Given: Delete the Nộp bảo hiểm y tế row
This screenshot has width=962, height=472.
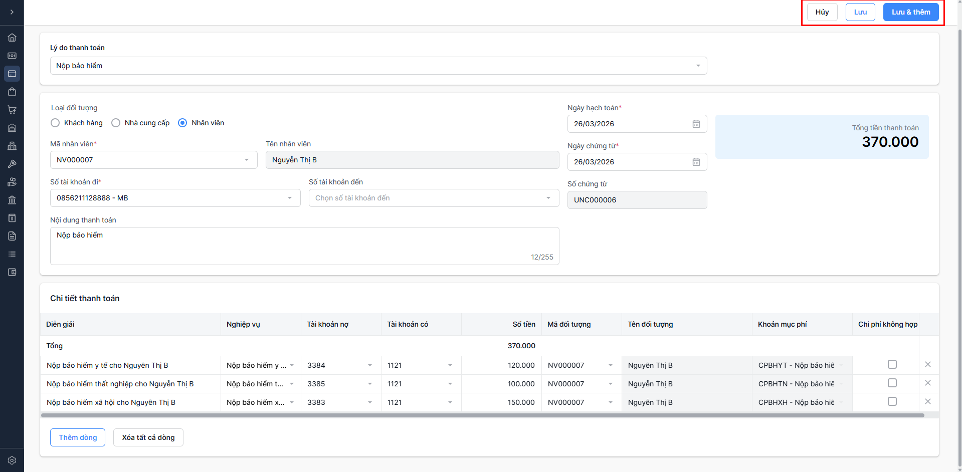Looking at the screenshot, I should pyautogui.click(x=927, y=365).
